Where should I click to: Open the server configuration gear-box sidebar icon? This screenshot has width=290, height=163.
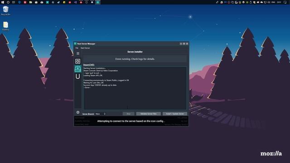(x=77, y=61)
